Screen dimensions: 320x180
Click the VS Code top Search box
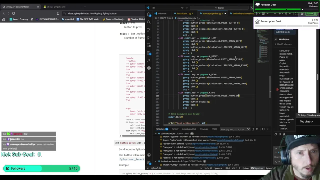(219, 8)
